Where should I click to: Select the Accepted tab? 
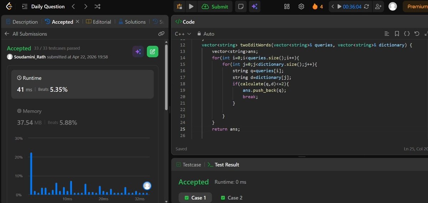pos(59,22)
